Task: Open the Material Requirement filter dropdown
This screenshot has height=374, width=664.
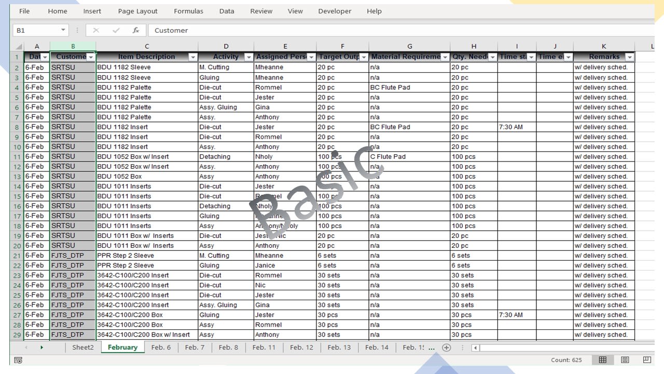Action: 445,57
